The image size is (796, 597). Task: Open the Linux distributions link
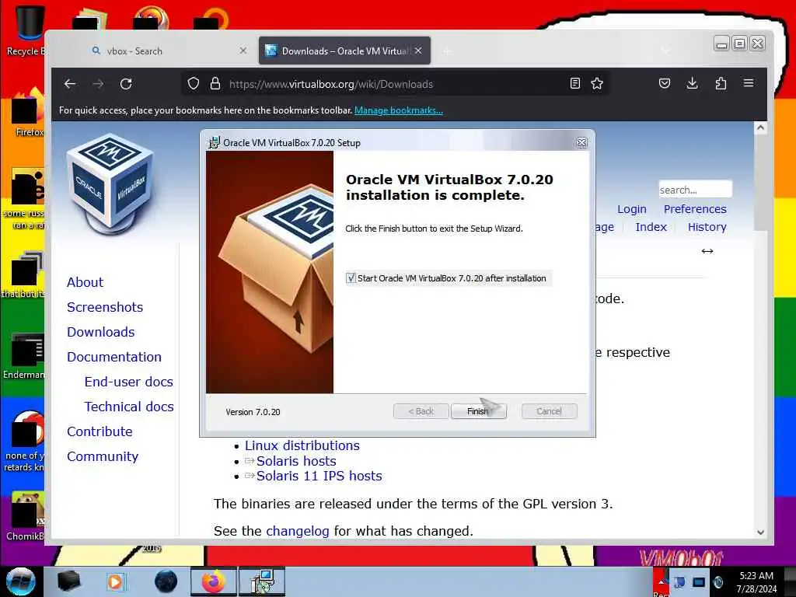click(x=302, y=445)
